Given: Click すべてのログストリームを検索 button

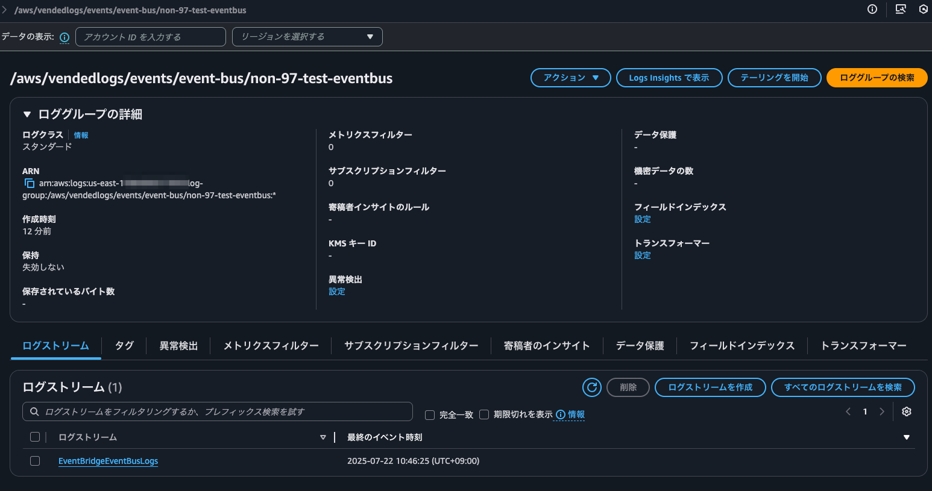Looking at the screenshot, I should tap(843, 387).
